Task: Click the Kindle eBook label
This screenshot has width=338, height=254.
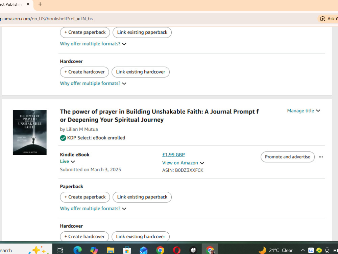Action: coord(75,155)
